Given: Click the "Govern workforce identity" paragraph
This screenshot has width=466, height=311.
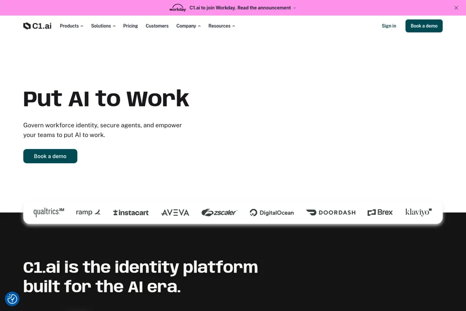Looking at the screenshot, I should [x=102, y=130].
